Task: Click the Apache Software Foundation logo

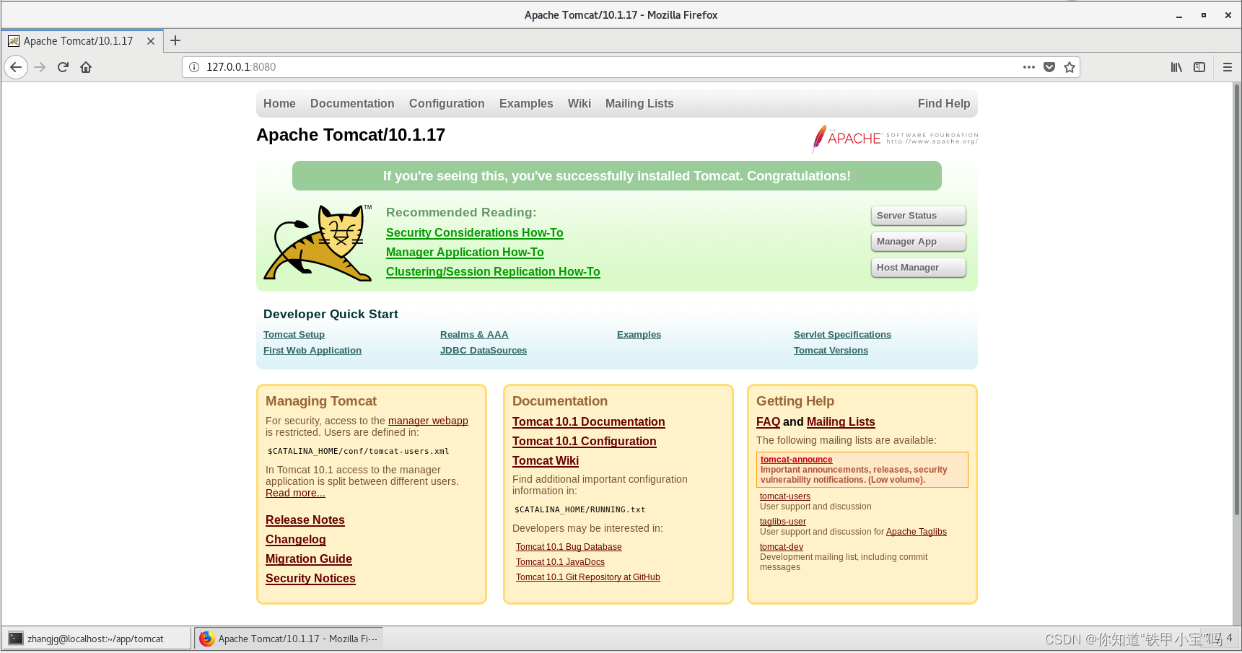Action: (895, 139)
